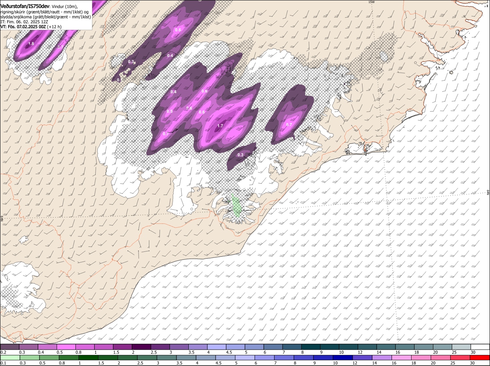This screenshot has height=366, width=490.
Task: Click the bright red 30+ legend swatch
Action: (480, 358)
